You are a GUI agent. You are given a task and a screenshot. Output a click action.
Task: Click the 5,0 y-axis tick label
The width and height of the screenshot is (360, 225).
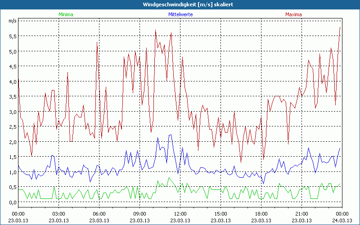[13, 51]
